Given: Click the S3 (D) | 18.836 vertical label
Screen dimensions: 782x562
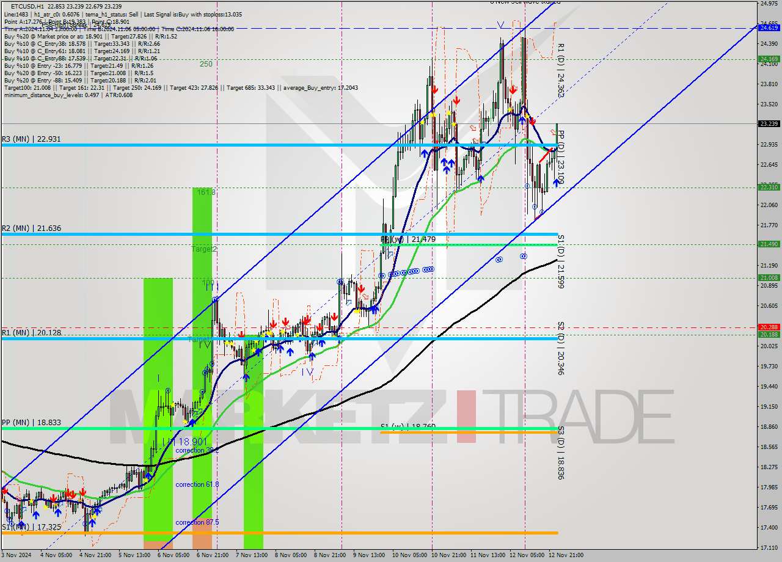Looking at the screenshot, I should [x=560, y=453].
